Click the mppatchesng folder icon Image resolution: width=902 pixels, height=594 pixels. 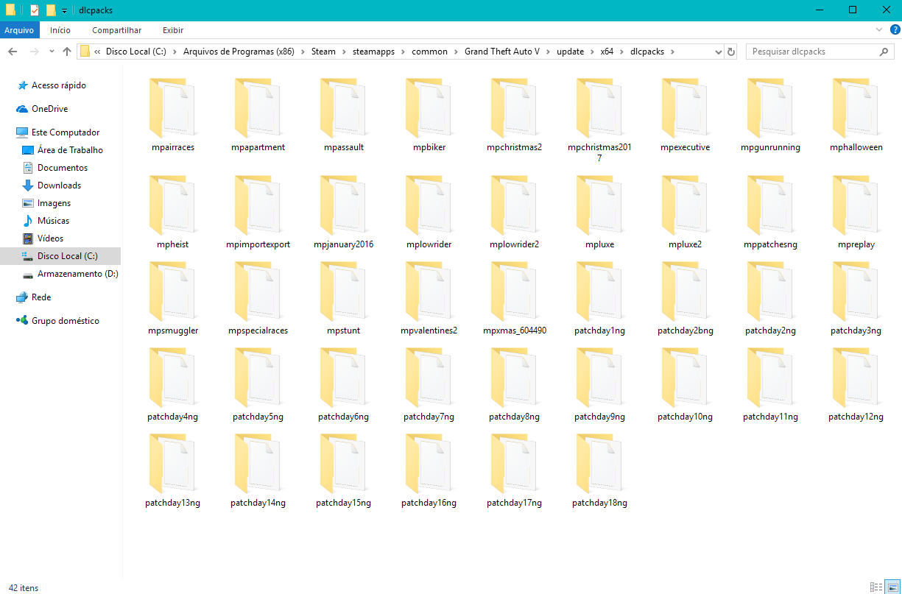pyautogui.click(x=770, y=205)
